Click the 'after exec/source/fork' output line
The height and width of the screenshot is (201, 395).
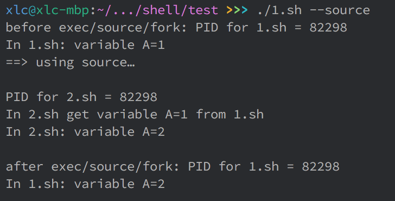(x=173, y=167)
